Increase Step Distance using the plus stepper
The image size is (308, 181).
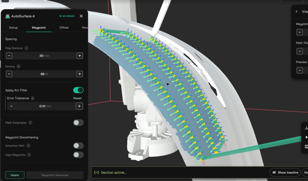[79, 55]
